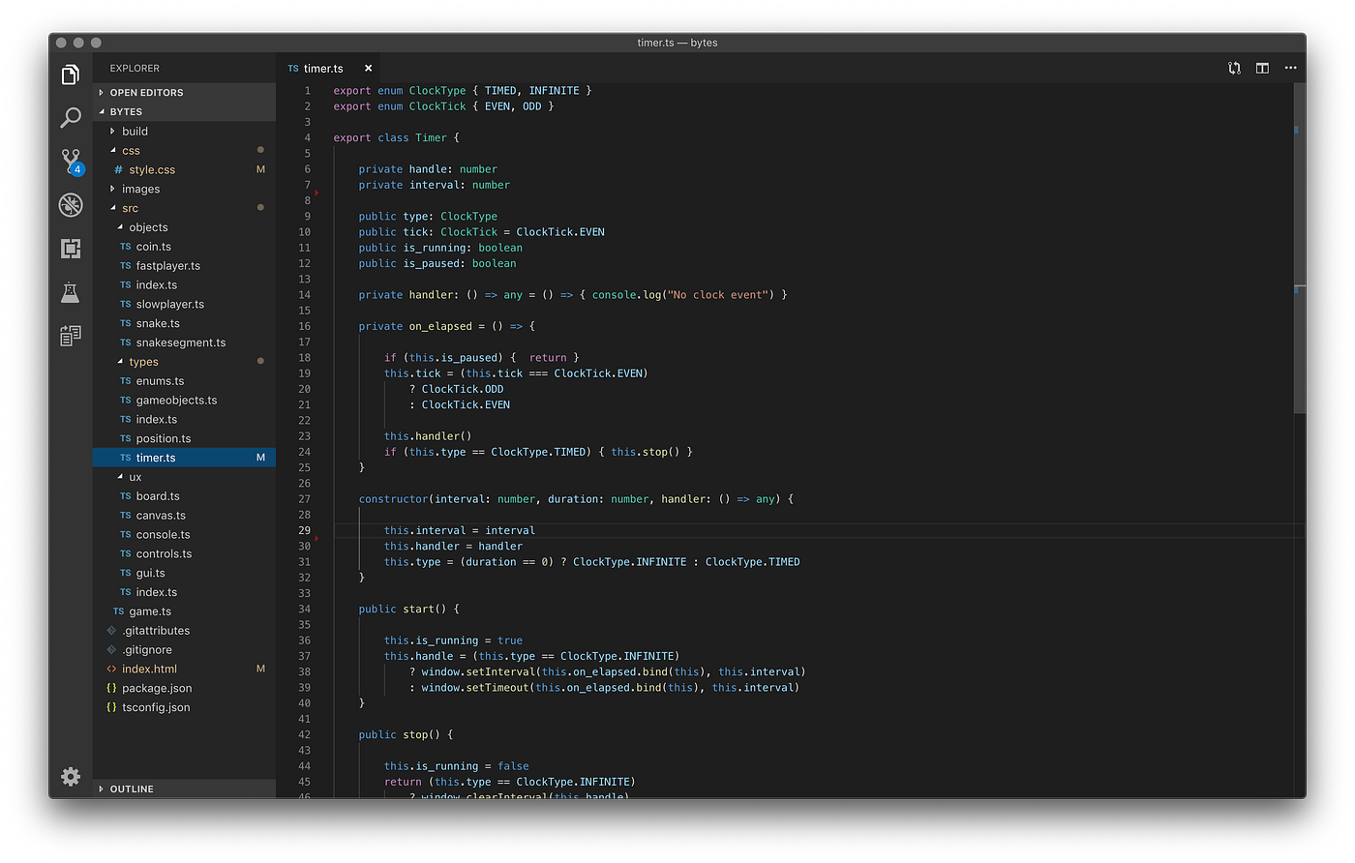
Task: Click the synchronize changes icon above the editor
Action: point(1233,68)
